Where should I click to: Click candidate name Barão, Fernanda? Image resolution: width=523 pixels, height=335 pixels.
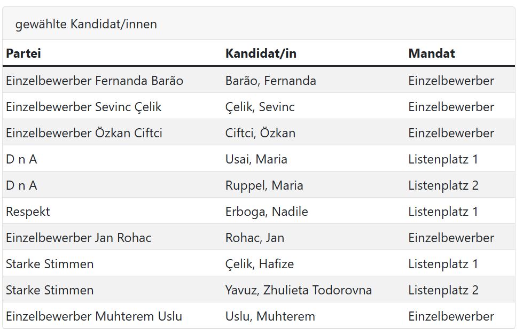click(270, 81)
